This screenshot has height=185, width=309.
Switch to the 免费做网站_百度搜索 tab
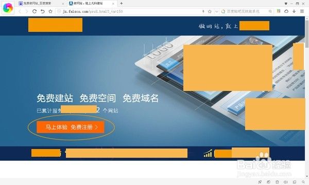click(37, 4)
